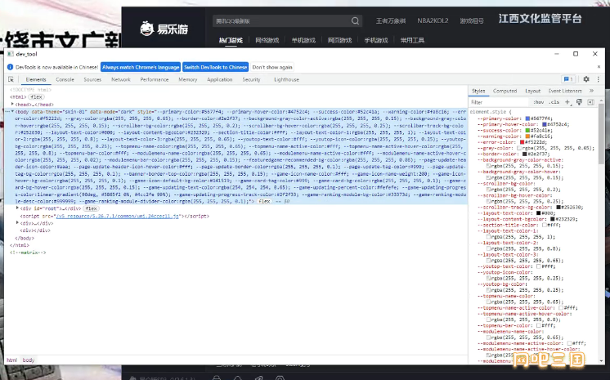Toggle the computed styles sidebar icon
This screenshot has height=380, width=610.
click(590, 102)
